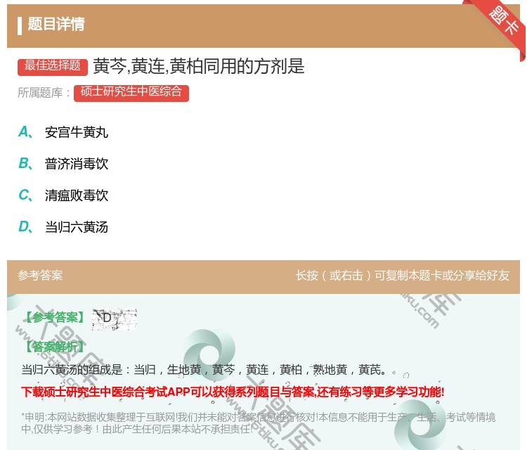Select answer option A 安宫牛黄丸
Image resolution: width=527 pixels, height=450 pixels.
(x=63, y=132)
